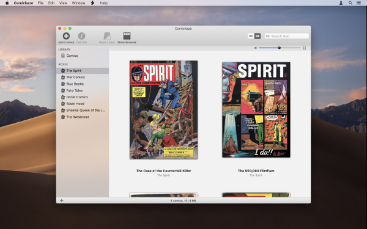Select the Robin Hood box

pos(83,104)
